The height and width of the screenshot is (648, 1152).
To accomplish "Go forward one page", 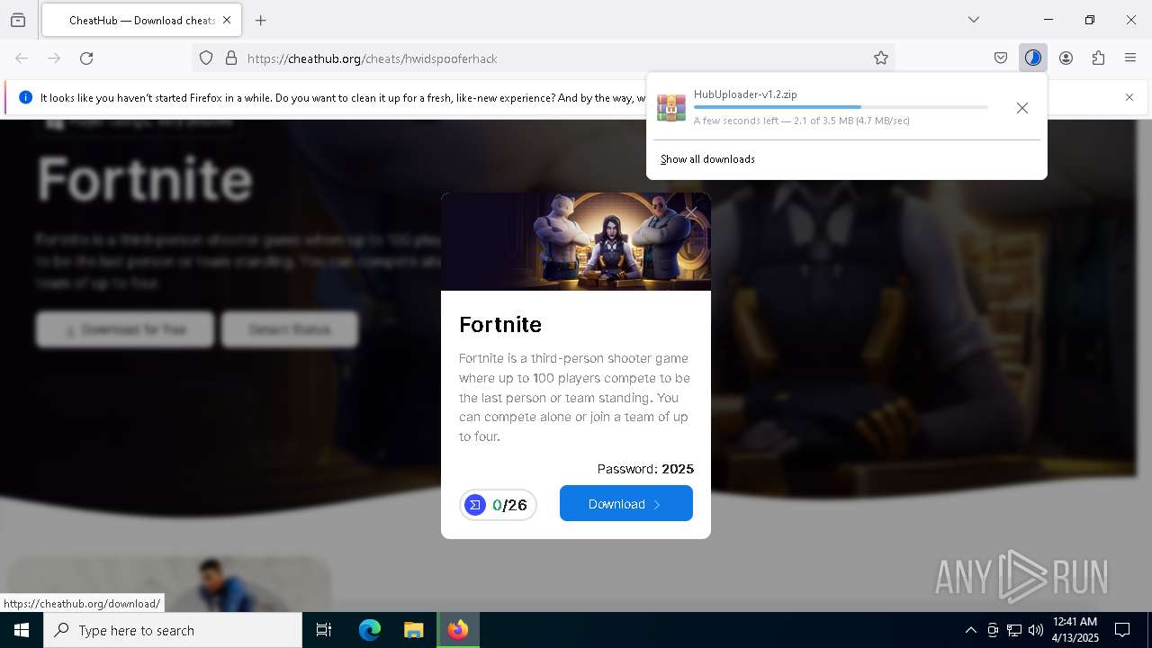I will [x=54, y=58].
